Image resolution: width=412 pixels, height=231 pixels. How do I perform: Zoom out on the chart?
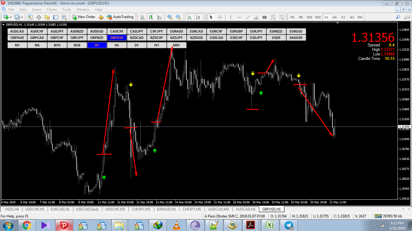tap(178, 17)
